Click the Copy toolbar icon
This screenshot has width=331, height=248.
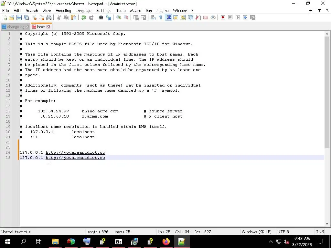(x=66, y=17)
